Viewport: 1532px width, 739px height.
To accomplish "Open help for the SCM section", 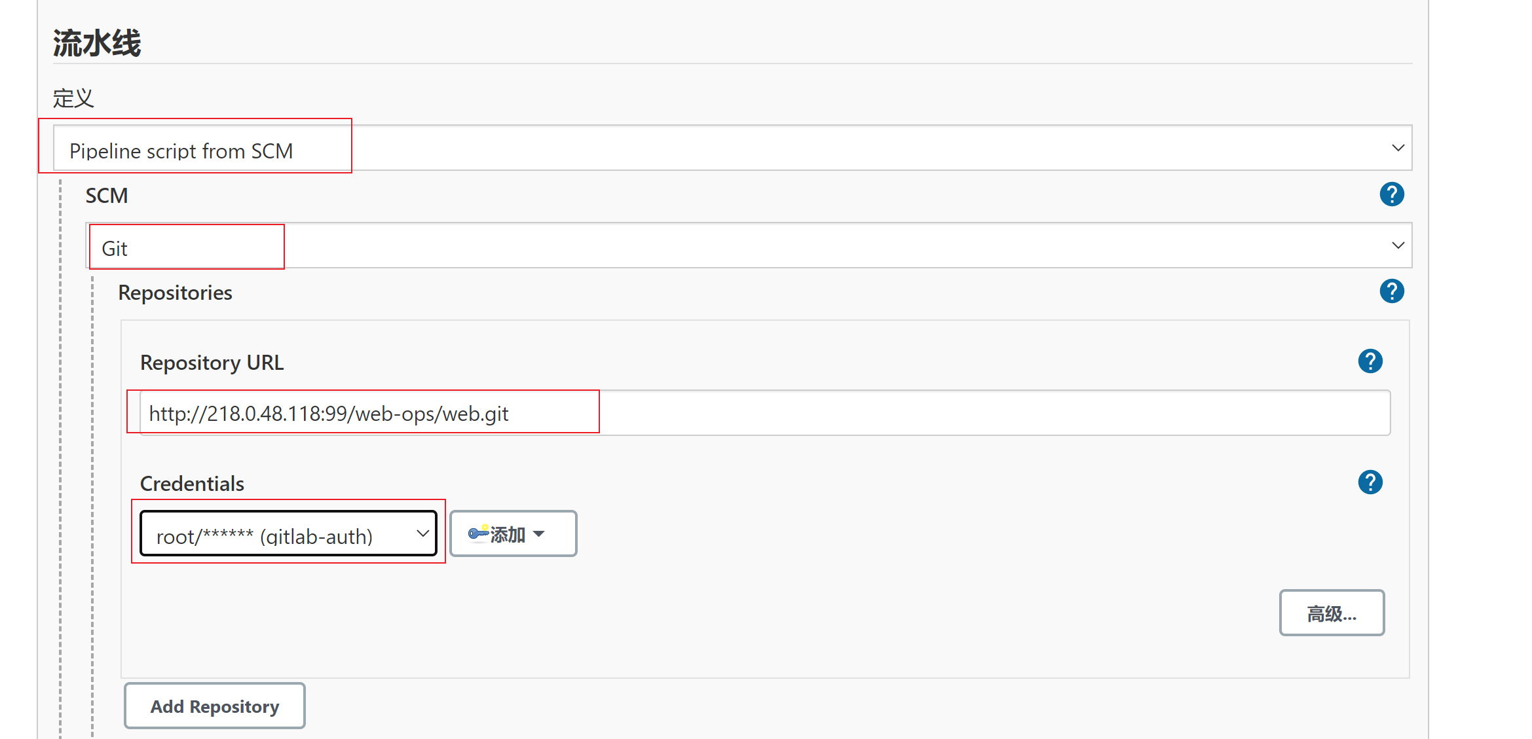I will coord(1391,194).
